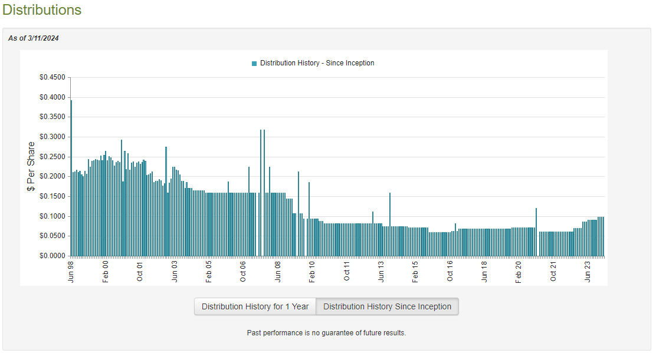The height and width of the screenshot is (353, 656).
Task: Click the Distribution History Since Inception button
Action: click(x=388, y=306)
